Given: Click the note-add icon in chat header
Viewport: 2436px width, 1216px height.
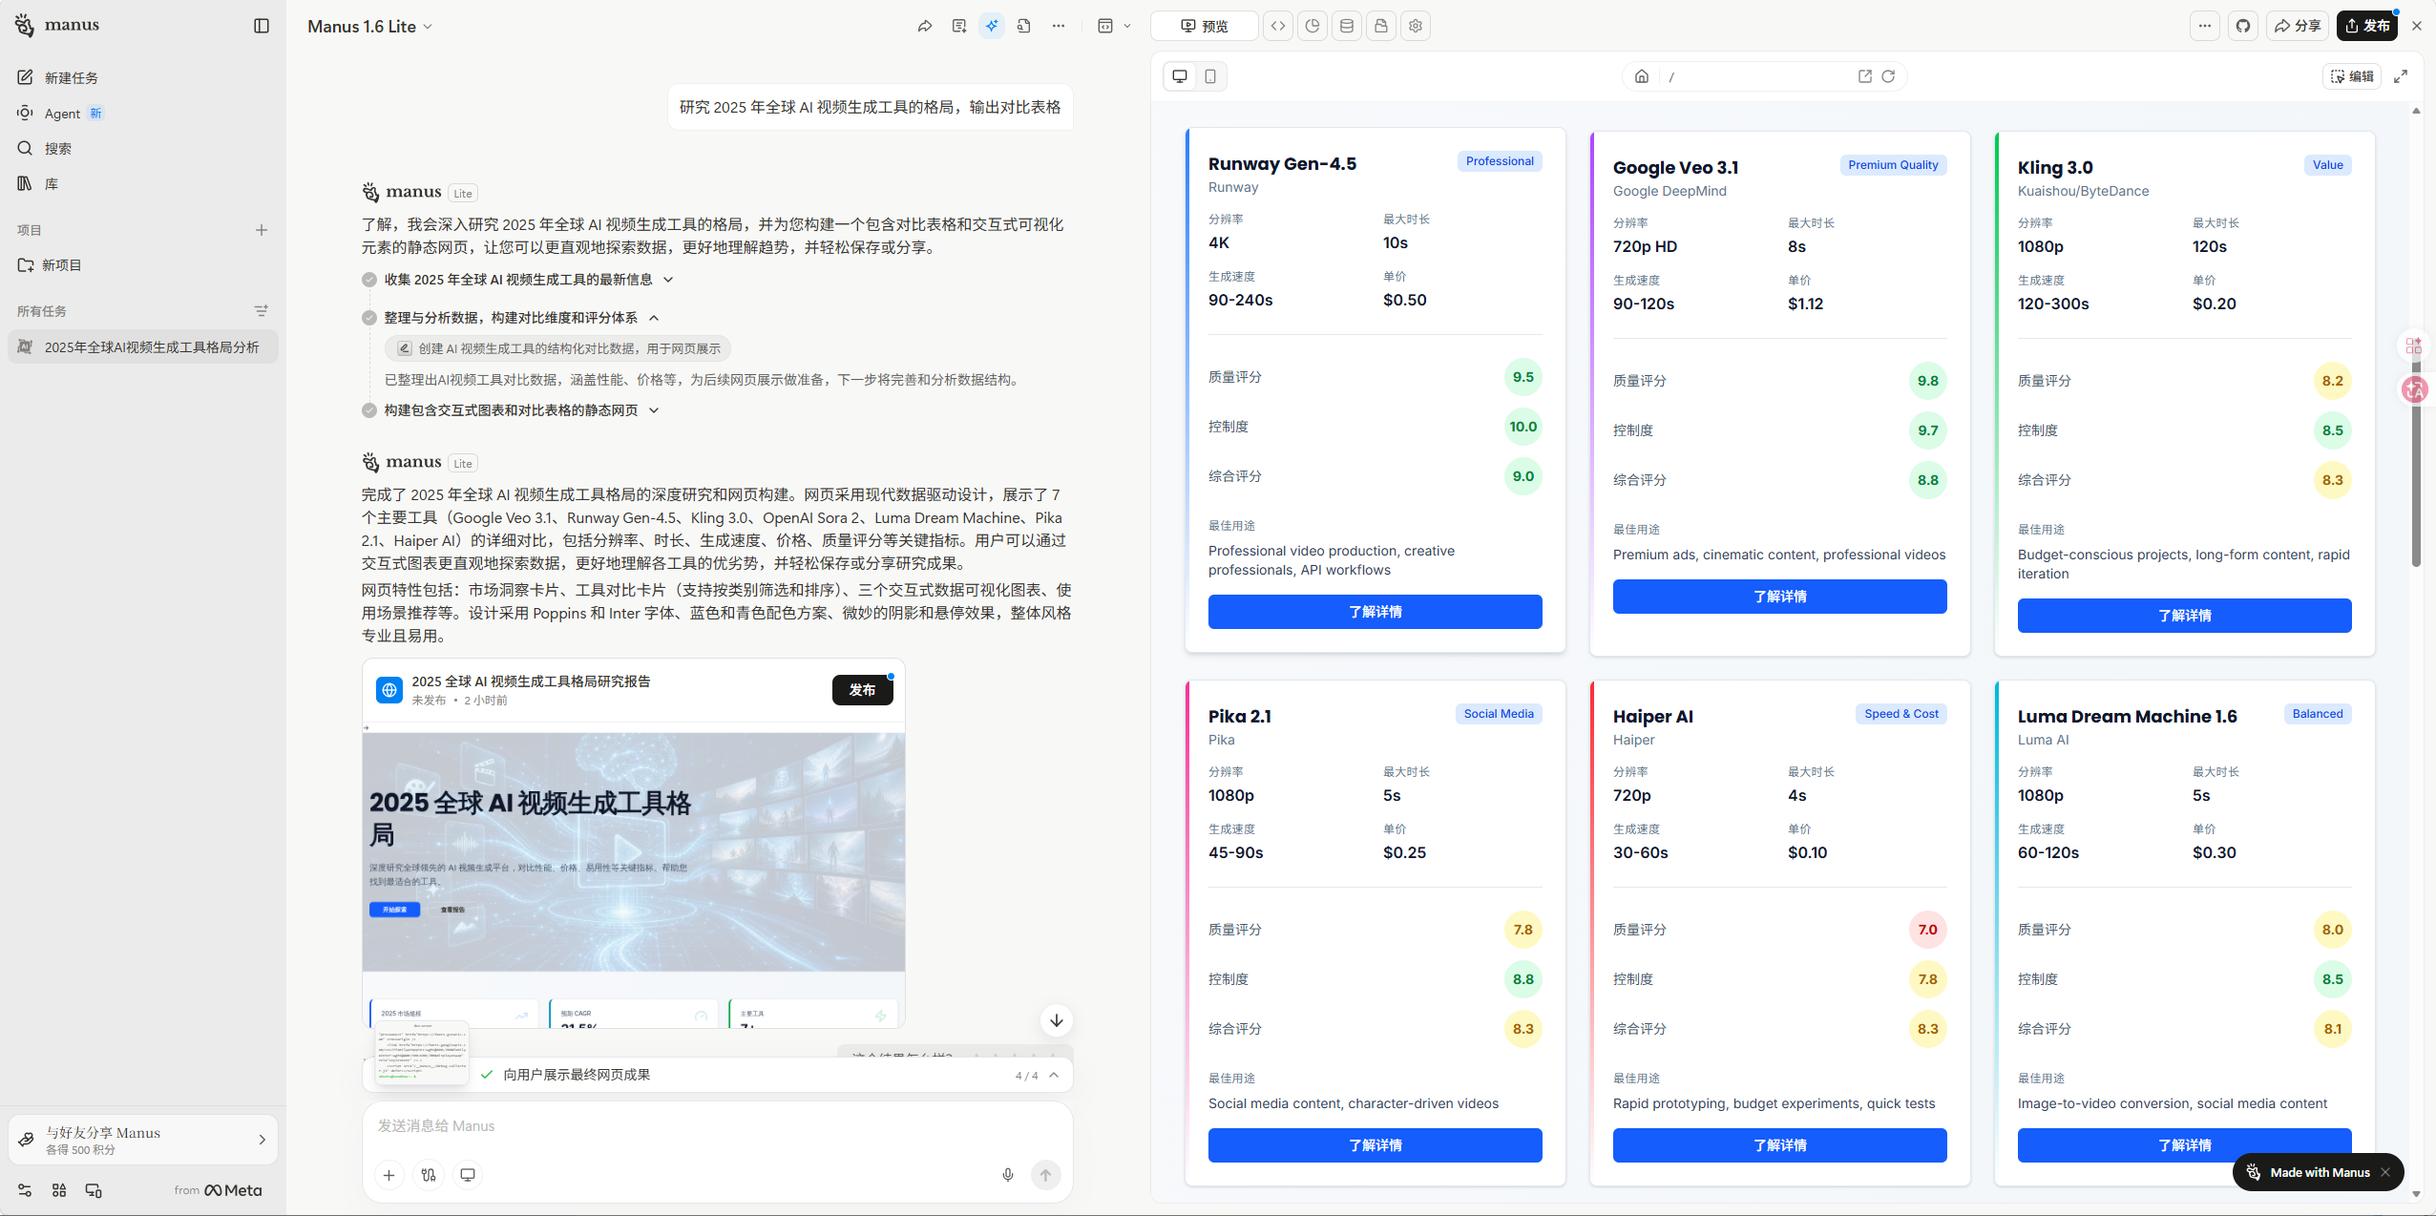Looking at the screenshot, I should 959,26.
